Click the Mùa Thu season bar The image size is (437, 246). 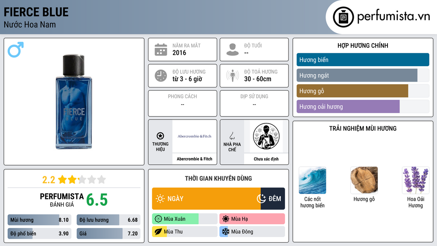[184, 231]
